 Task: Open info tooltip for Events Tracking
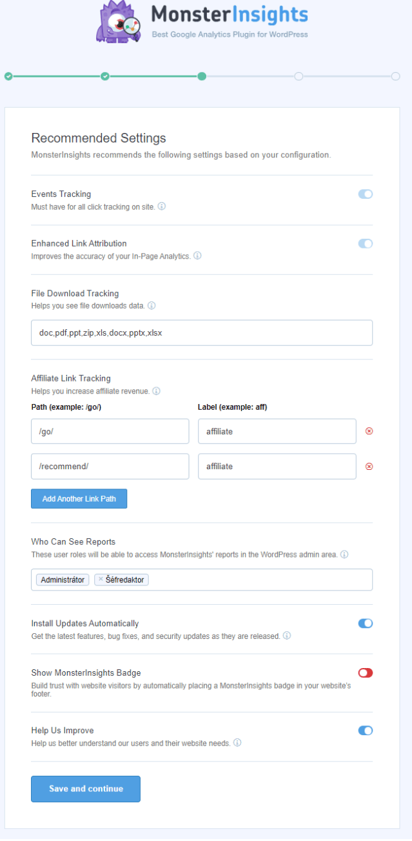click(x=162, y=207)
